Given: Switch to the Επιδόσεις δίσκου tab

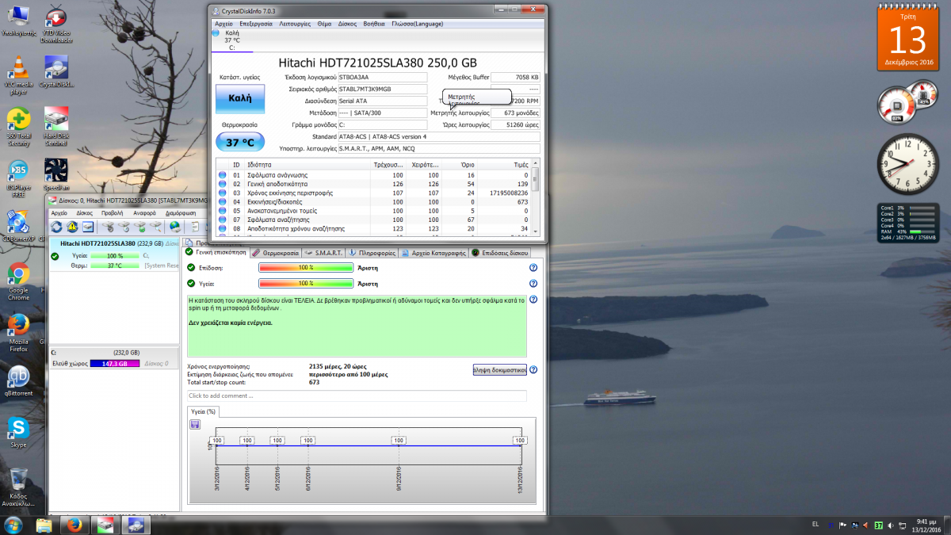Looking at the screenshot, I should pyautogui.click(x=500, y=252).
